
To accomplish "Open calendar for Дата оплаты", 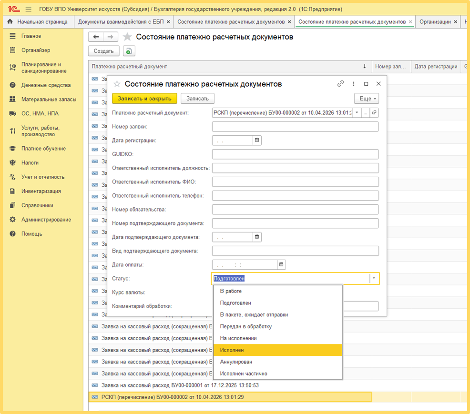I will click(281, 264).
